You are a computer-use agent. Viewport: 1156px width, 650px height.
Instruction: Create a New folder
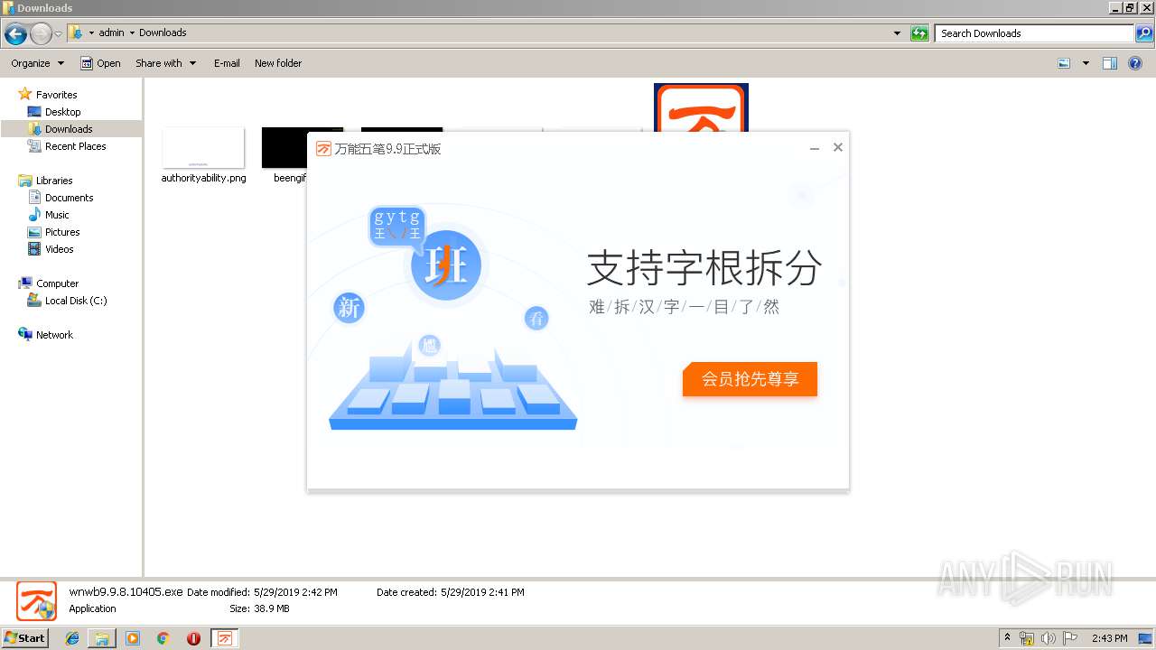coord(278,63)
